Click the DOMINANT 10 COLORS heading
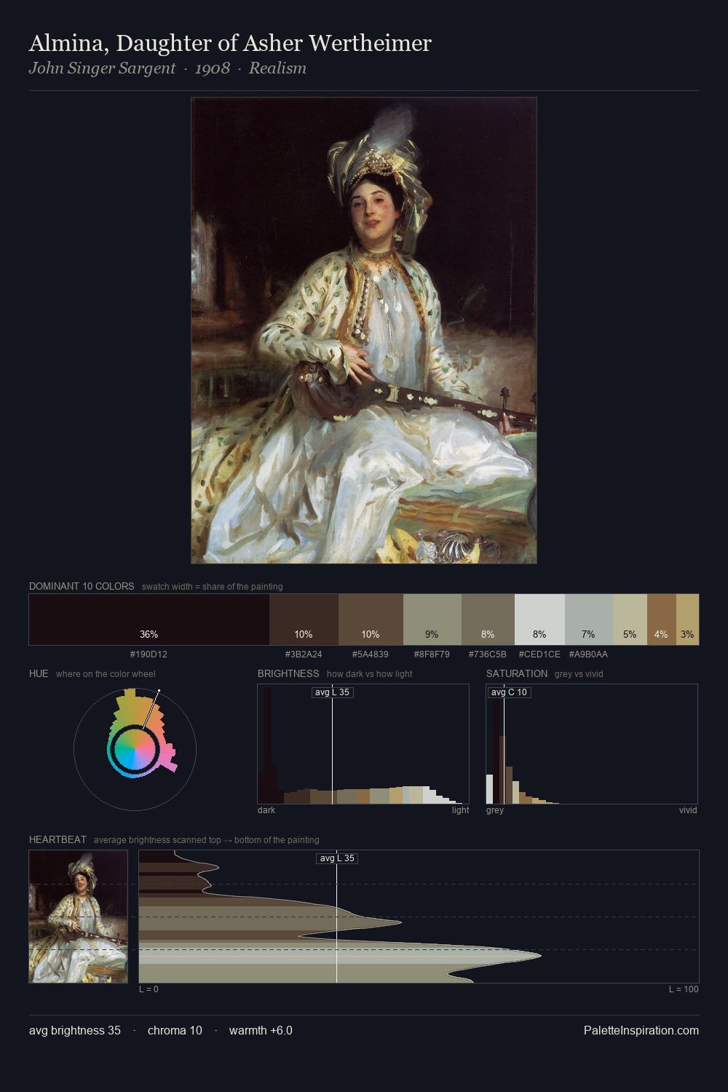 click(x=82, y=586)
